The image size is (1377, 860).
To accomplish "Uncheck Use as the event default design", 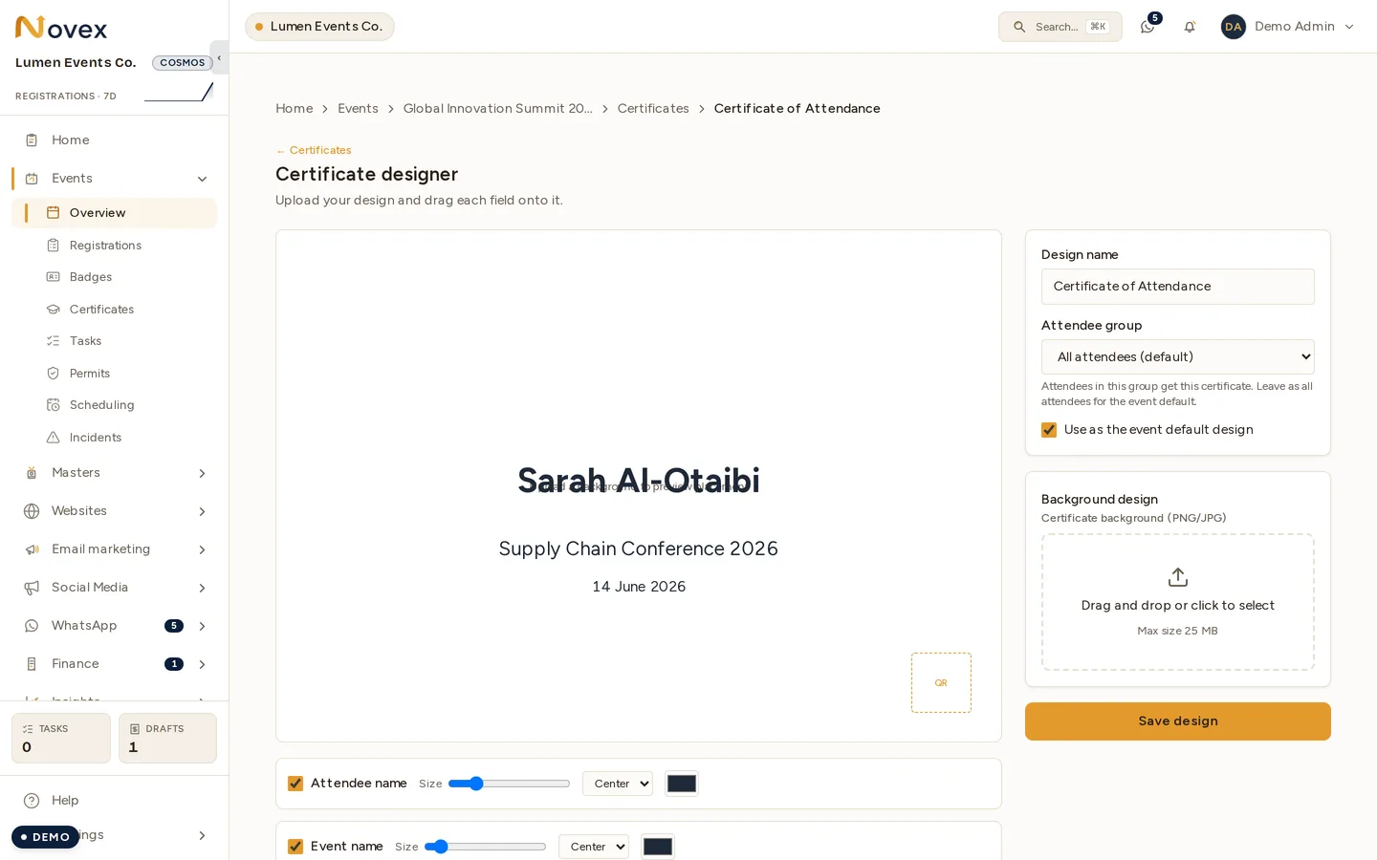I will tap(1049, 430).
